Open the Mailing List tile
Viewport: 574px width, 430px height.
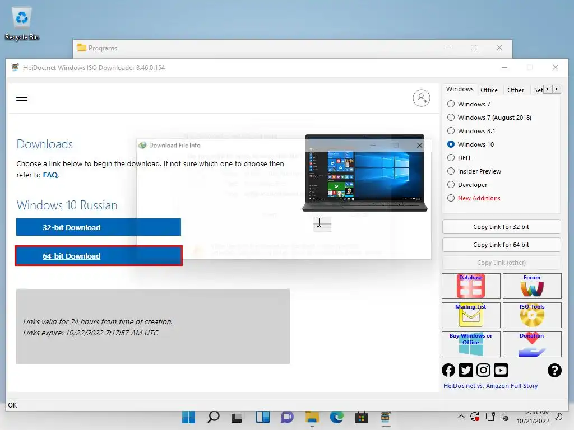click(x=471, y=315)
